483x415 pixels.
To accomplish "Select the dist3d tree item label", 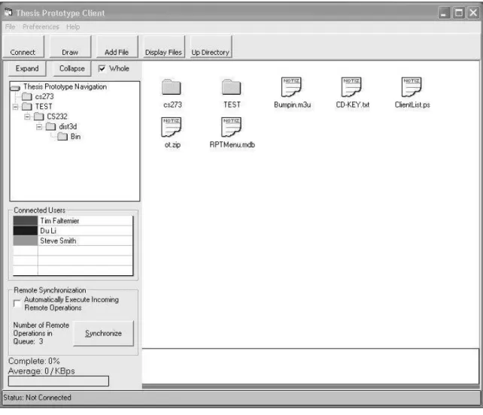I will point(68,126).
